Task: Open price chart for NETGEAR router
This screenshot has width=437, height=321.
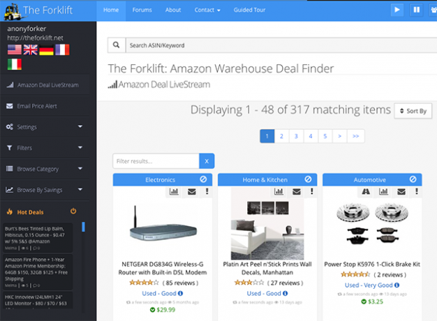Action: tap(174, 192)
